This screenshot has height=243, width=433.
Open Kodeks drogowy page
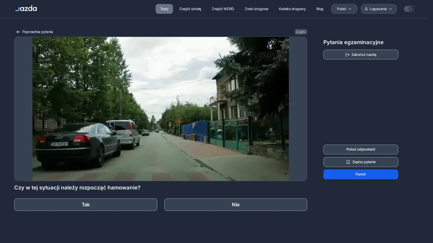(292, 9)
